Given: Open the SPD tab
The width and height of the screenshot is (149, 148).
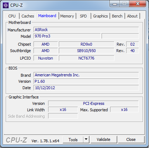Looking at the screenshot, I should pos(83,16).
